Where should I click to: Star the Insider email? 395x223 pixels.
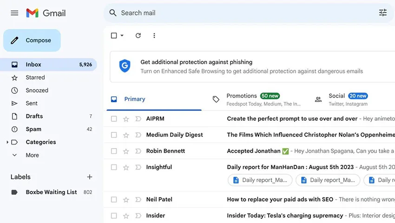pos(126,216)
